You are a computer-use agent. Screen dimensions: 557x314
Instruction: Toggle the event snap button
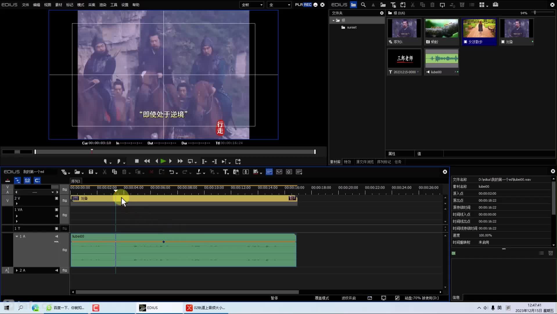(x=37, y=180)
